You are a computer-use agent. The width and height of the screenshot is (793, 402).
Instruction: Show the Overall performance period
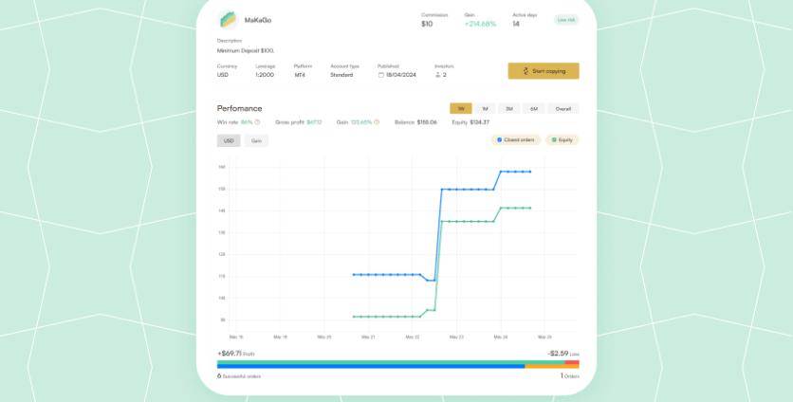coord(562,109)
